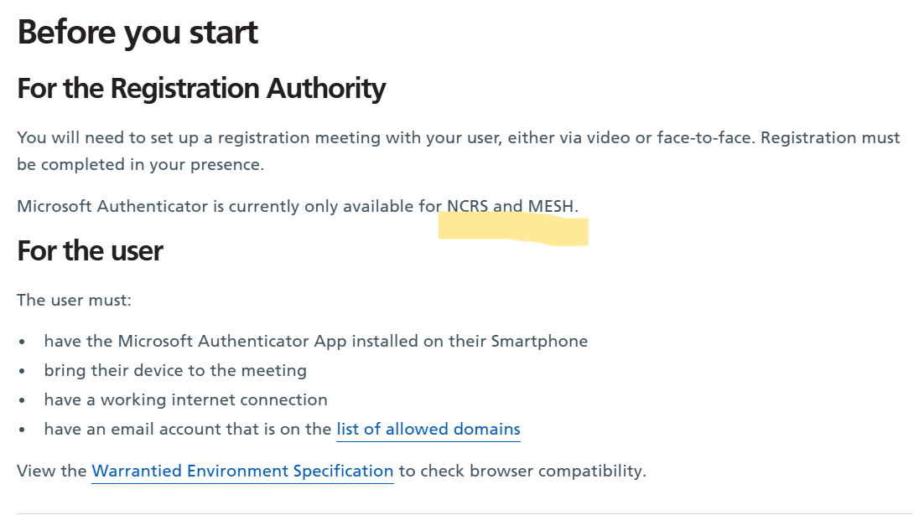Click the "The user must:" text

tap(74, 300)
